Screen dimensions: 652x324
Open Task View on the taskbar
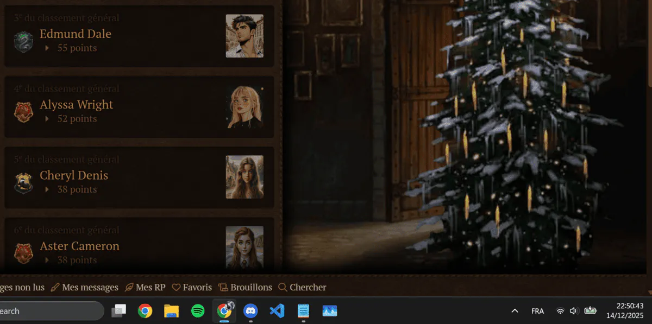tap(118, 311)
